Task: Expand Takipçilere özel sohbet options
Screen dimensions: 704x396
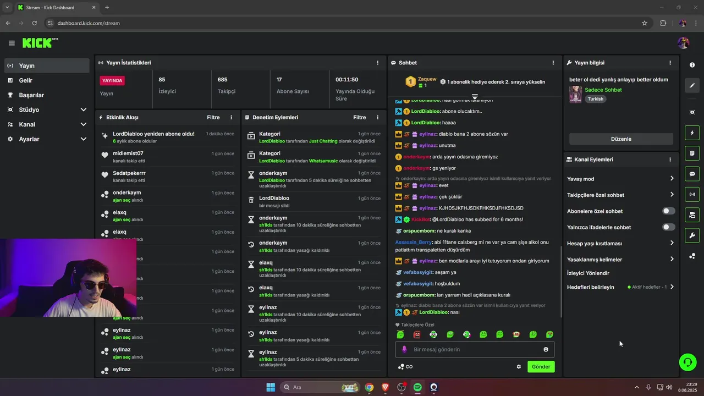Action: (672, 195)
